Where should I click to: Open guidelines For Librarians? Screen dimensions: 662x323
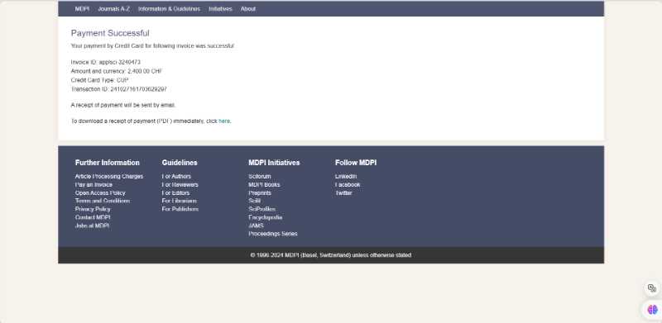179,201
